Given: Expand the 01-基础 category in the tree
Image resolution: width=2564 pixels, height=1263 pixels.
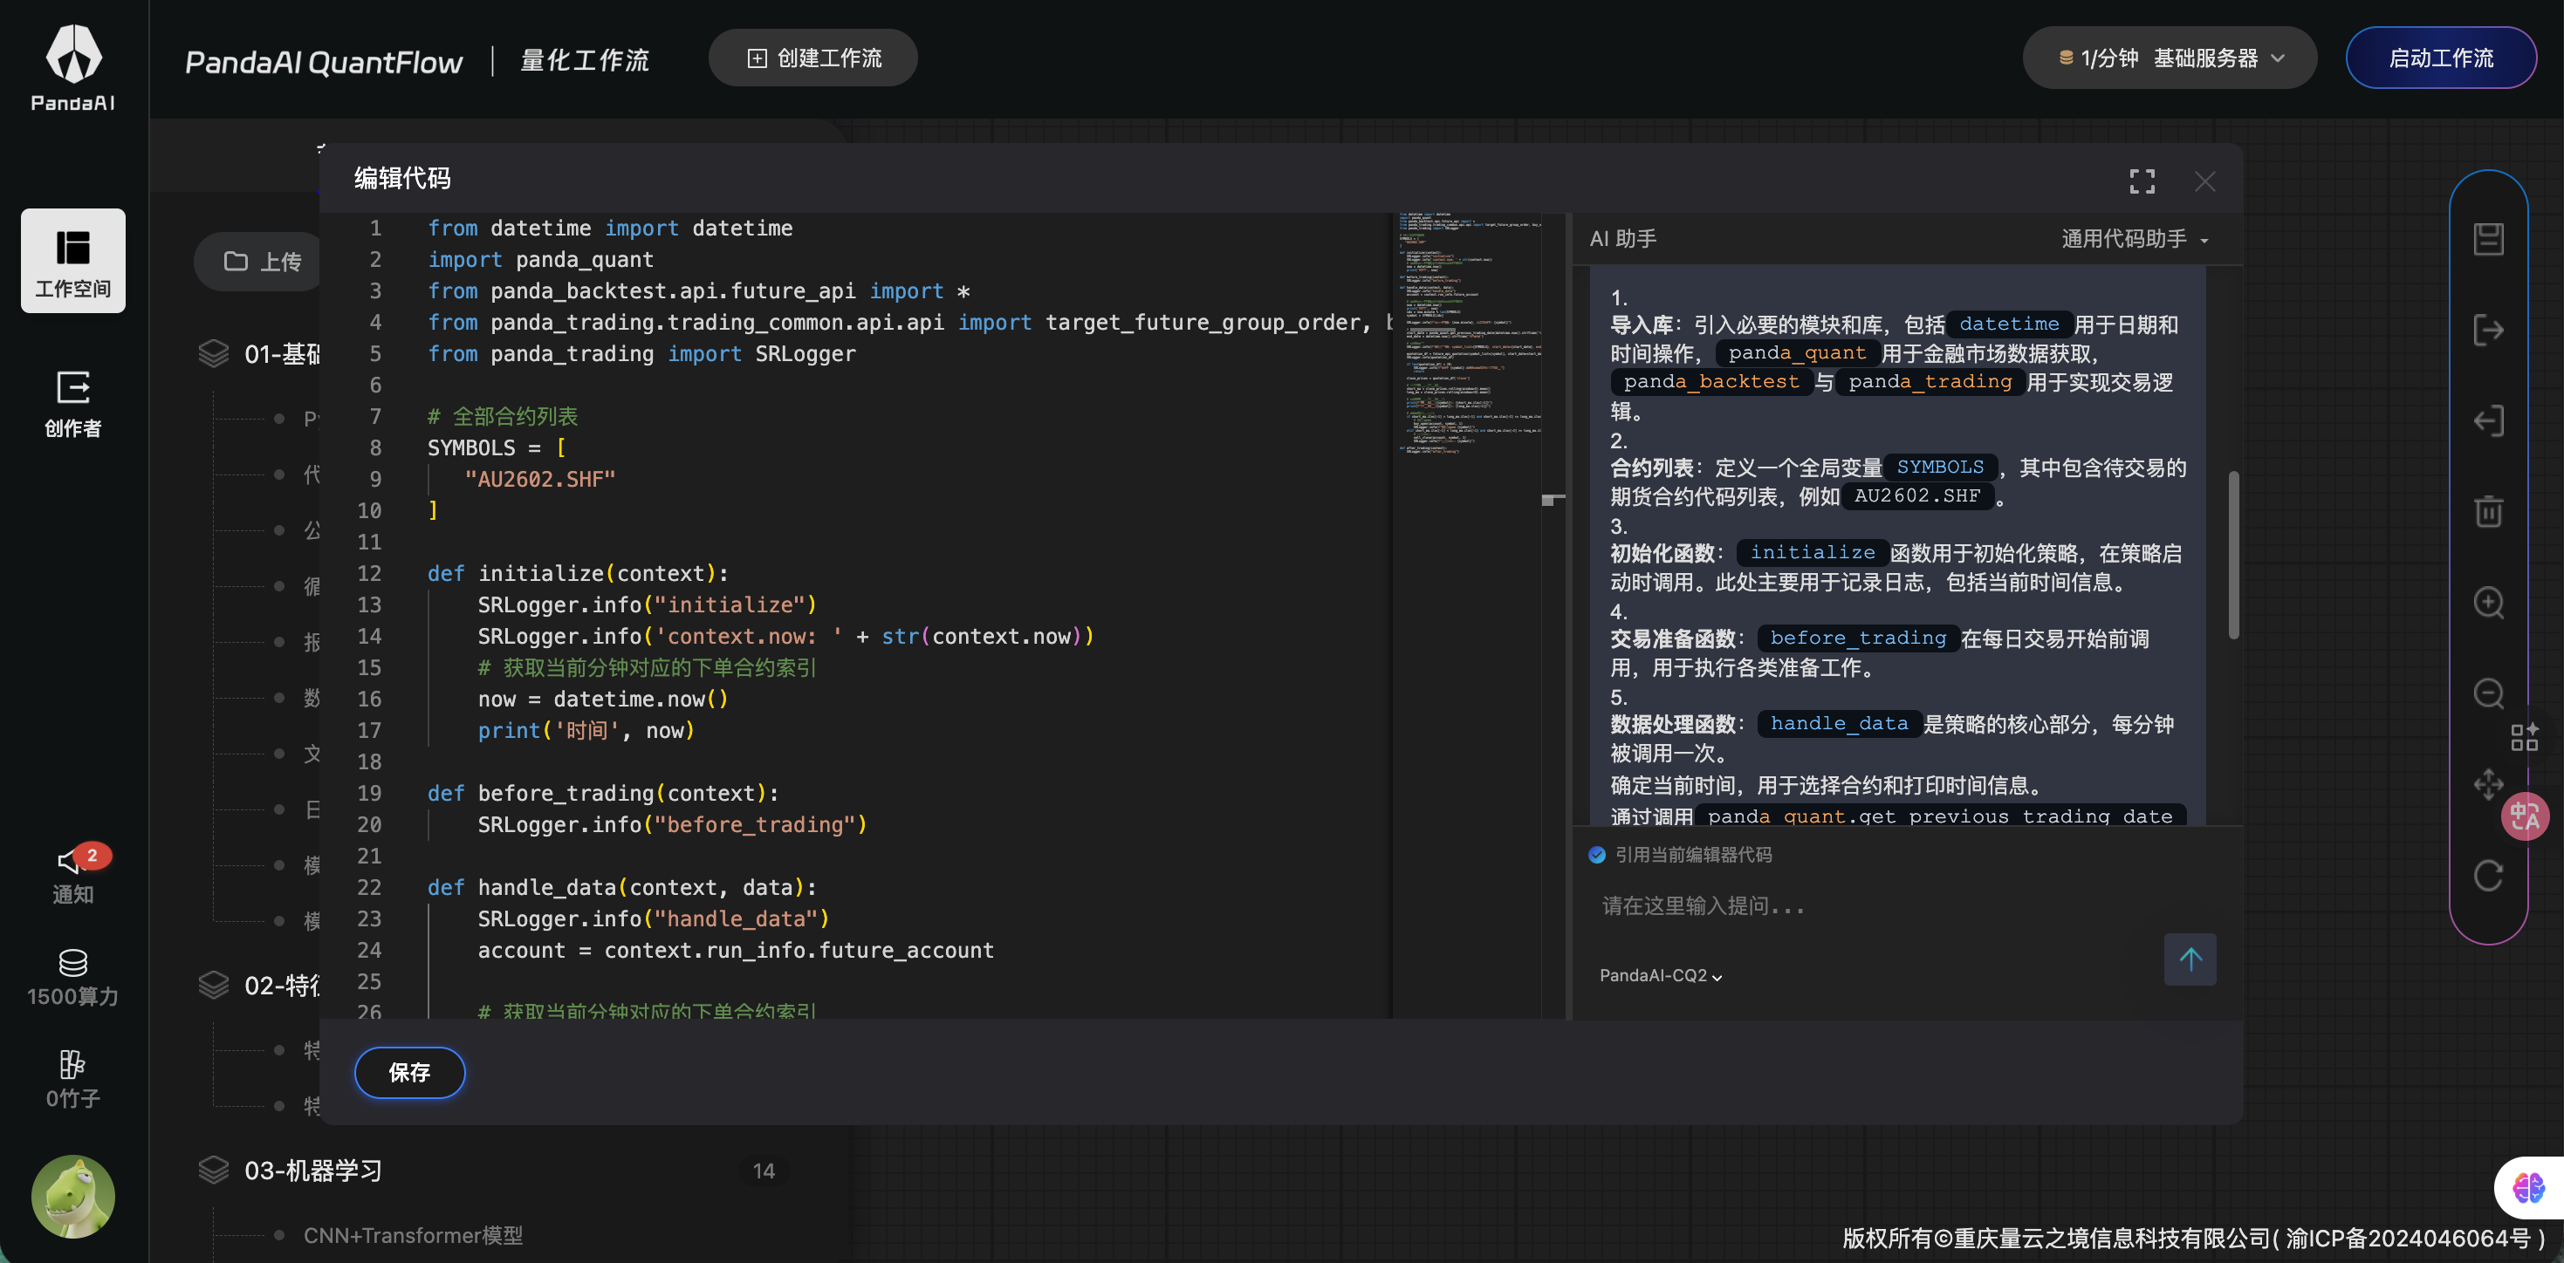Looking at the screenshot, I should click(283, 354).
